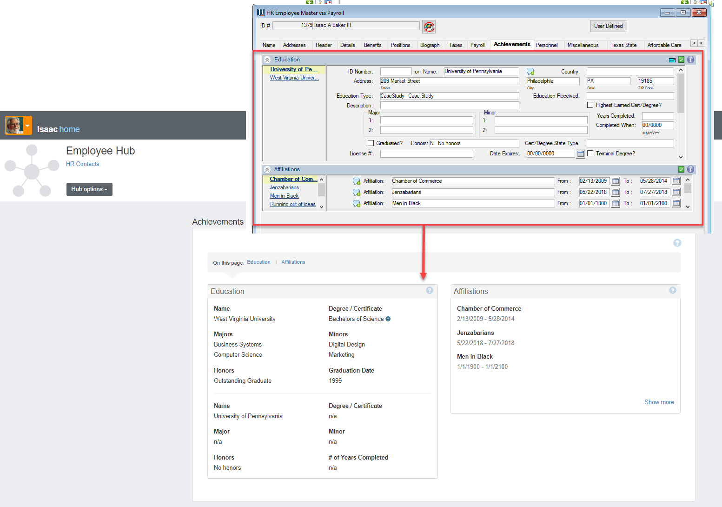Screen dimensions: 722x507
Task: Click the round employee photo icon beside ID field
Action: click(429, 27)
